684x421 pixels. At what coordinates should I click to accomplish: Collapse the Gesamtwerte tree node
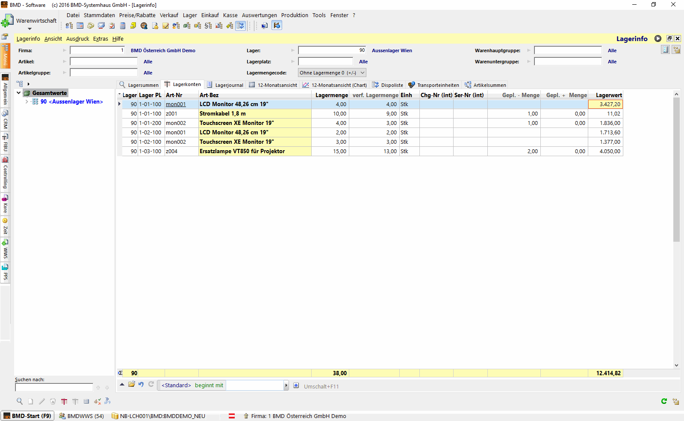(x=19, y=93)
